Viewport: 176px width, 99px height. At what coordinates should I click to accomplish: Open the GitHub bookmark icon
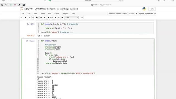(6, 5)
